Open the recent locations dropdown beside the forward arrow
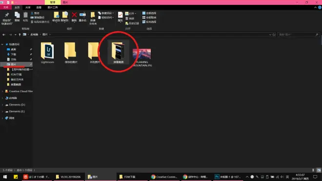Viewport: 322px width, 181px height. (x=15, y=35)
